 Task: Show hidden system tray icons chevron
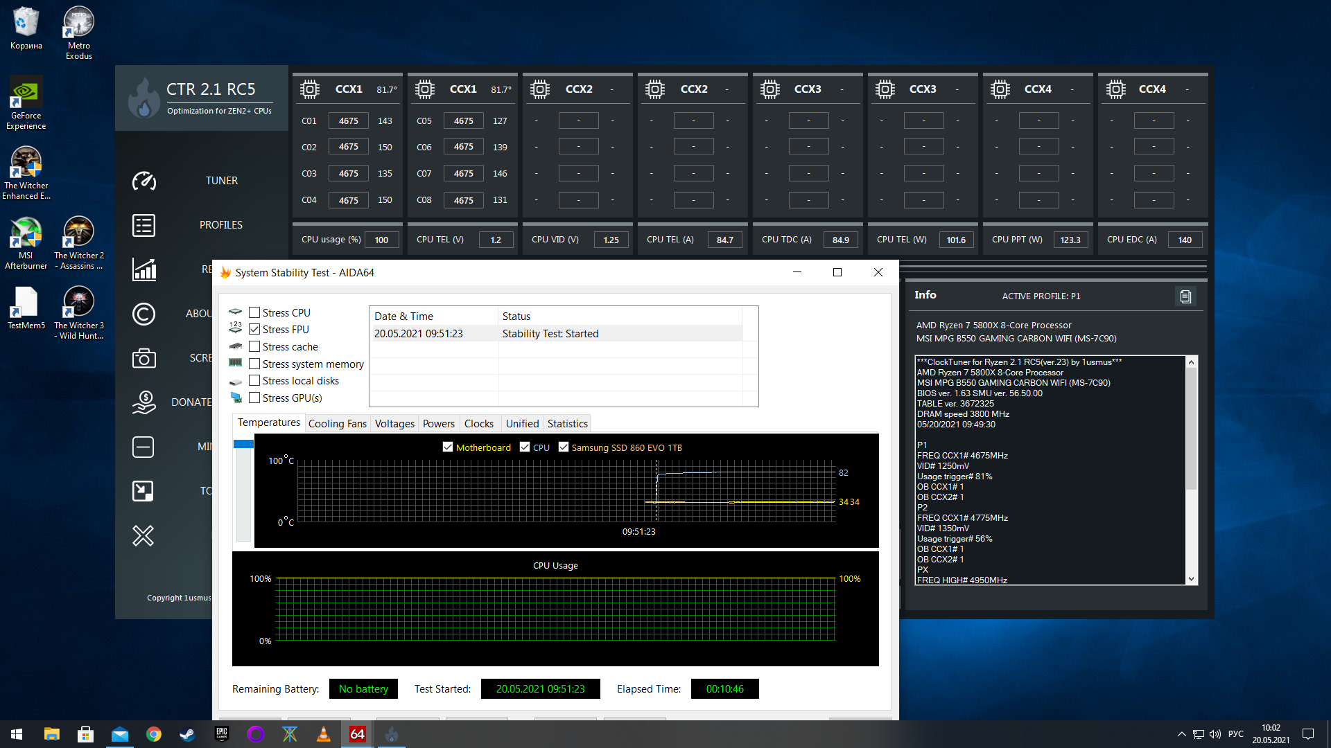tap(1181, 734)
